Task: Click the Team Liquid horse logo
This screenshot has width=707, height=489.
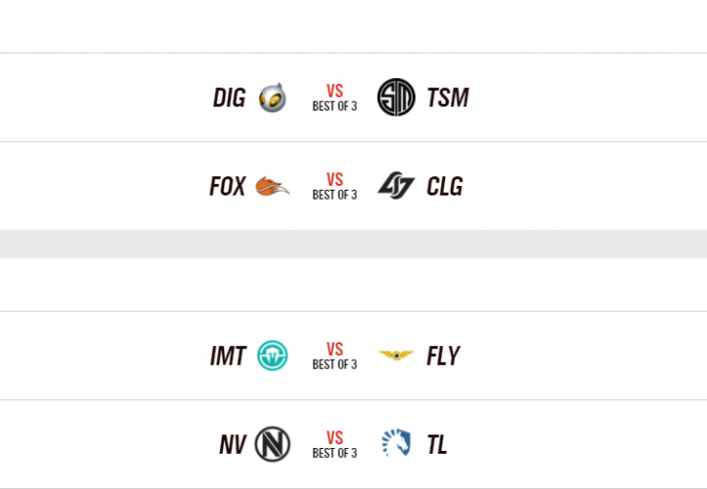Action: [396, 444]
